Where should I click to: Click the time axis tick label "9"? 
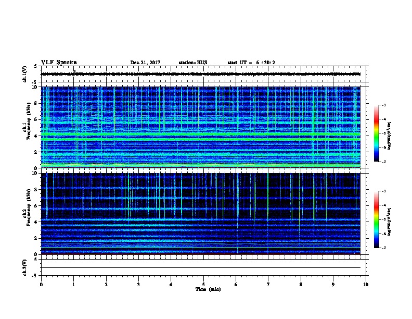(333, 284)
